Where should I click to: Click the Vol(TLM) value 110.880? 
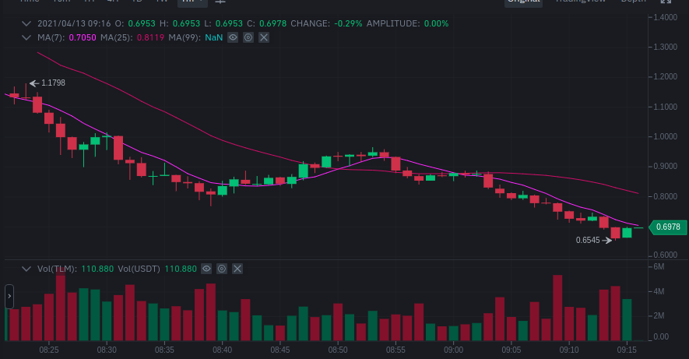(97, 269)
